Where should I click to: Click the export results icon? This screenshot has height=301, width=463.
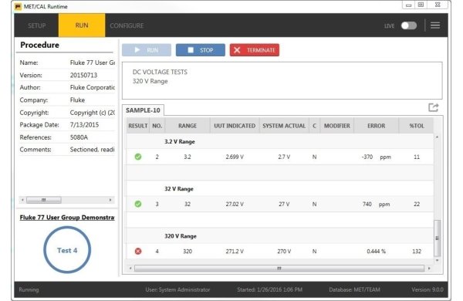[x=433, y=107]
